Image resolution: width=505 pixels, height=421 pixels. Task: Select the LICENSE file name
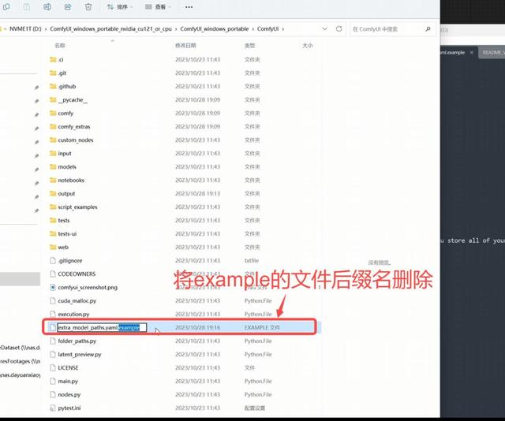68,367
